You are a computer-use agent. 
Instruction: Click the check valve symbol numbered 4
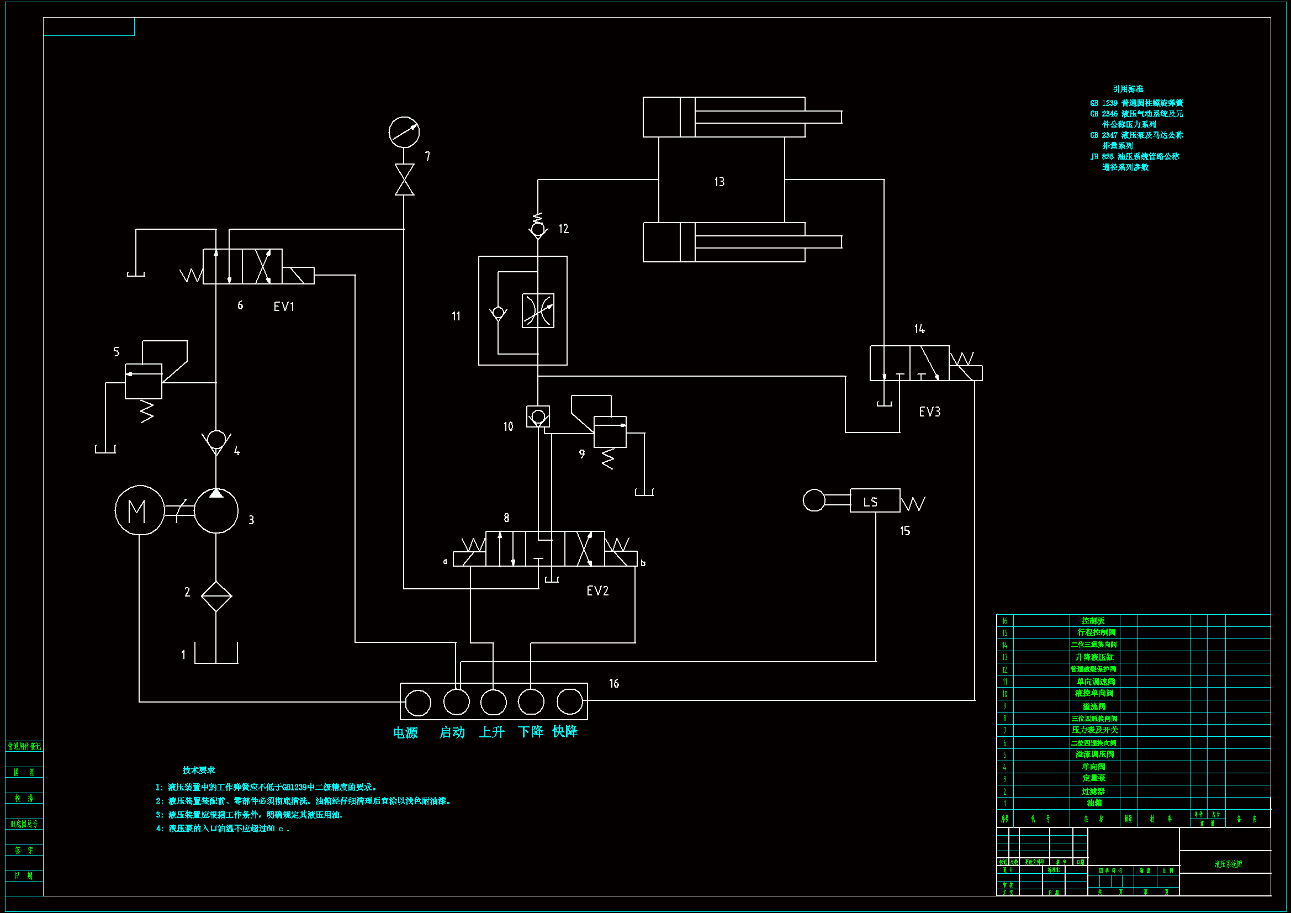click(216, 440)
